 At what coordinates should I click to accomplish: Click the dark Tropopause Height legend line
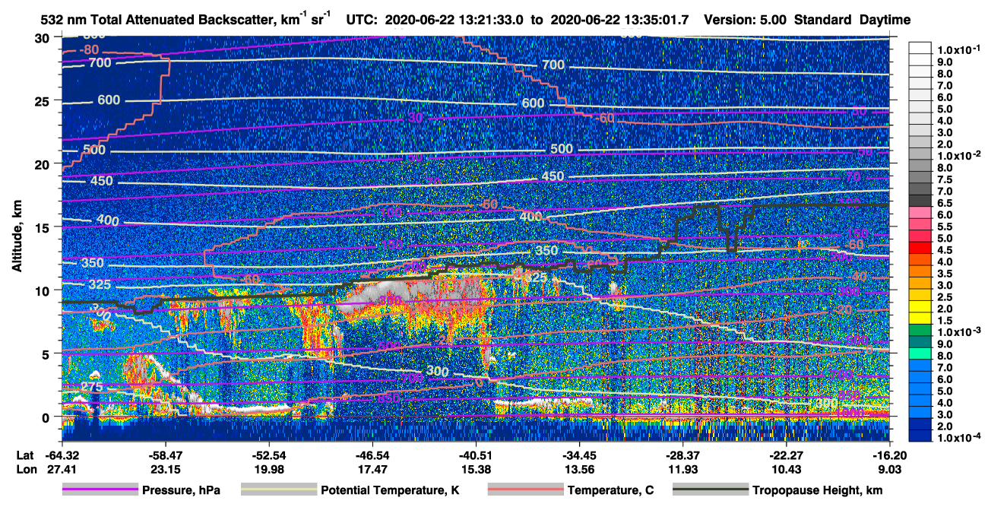tap(710, 490)
